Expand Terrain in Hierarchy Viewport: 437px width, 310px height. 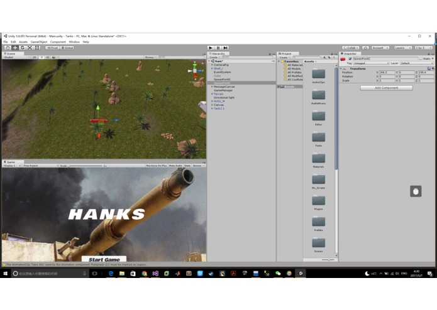212,94
